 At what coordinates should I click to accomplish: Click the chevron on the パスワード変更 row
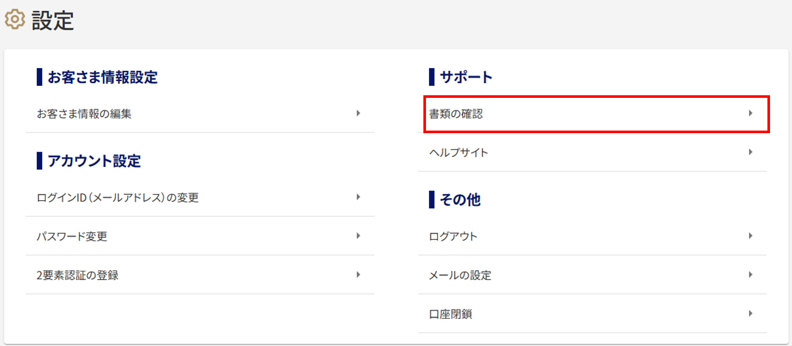point(358,236)
